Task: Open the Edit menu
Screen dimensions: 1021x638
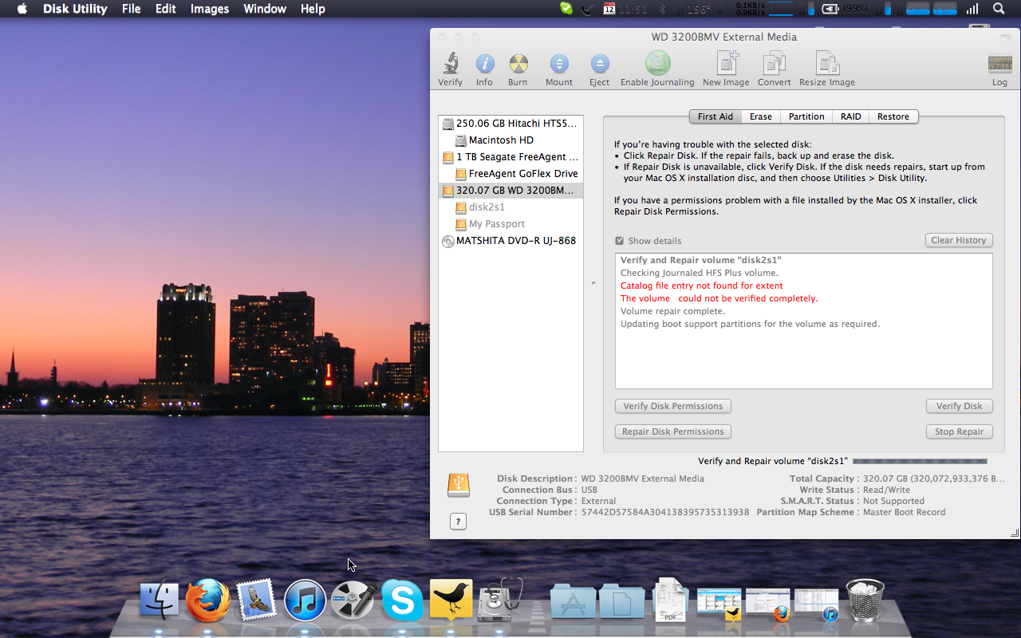Action: (x=166, y=9)
